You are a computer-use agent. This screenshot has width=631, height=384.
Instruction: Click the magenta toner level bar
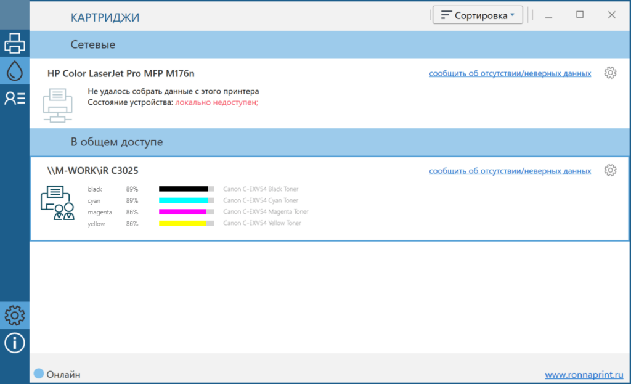[186, 212]
